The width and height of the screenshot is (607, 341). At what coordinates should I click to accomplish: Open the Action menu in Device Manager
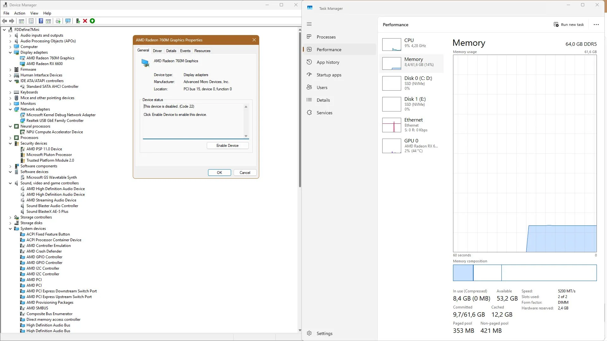20,13
